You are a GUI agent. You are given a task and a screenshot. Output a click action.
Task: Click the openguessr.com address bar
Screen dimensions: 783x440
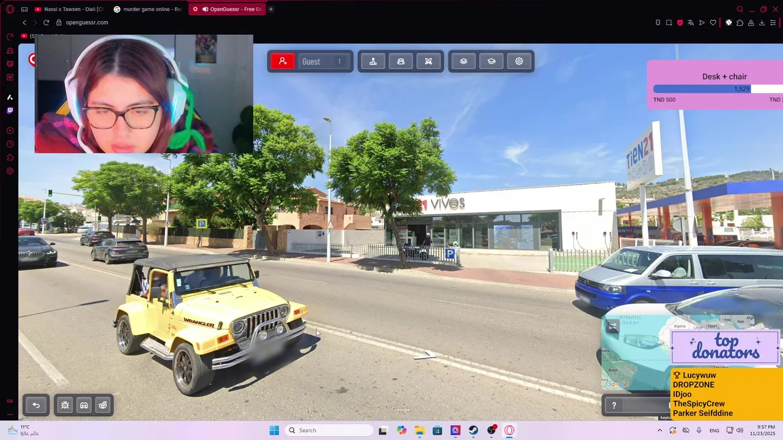click(x=87, y=23)
